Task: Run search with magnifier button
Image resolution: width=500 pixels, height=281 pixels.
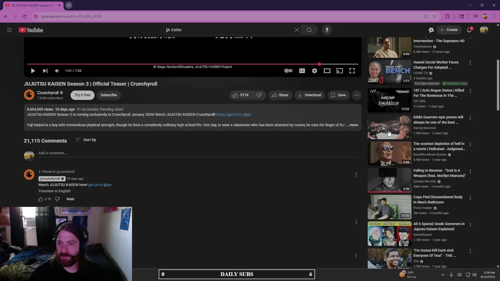Action: [309, 30]
